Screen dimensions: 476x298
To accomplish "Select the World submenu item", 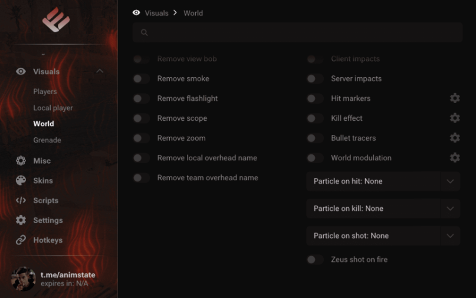I will pos(44,124).
